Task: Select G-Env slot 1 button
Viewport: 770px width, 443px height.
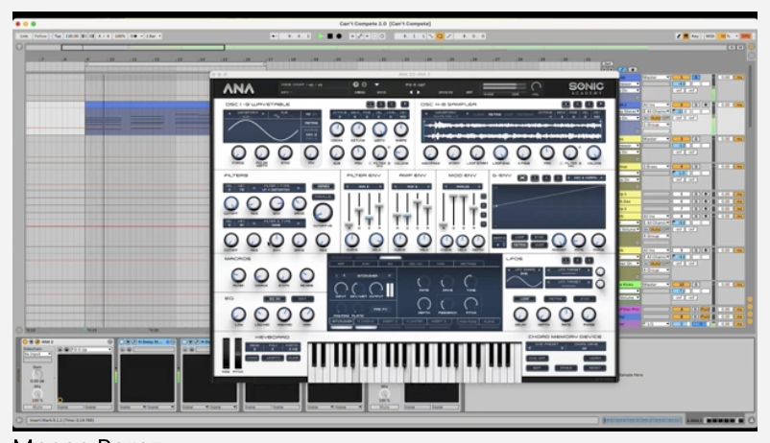Action: [536, 177]
